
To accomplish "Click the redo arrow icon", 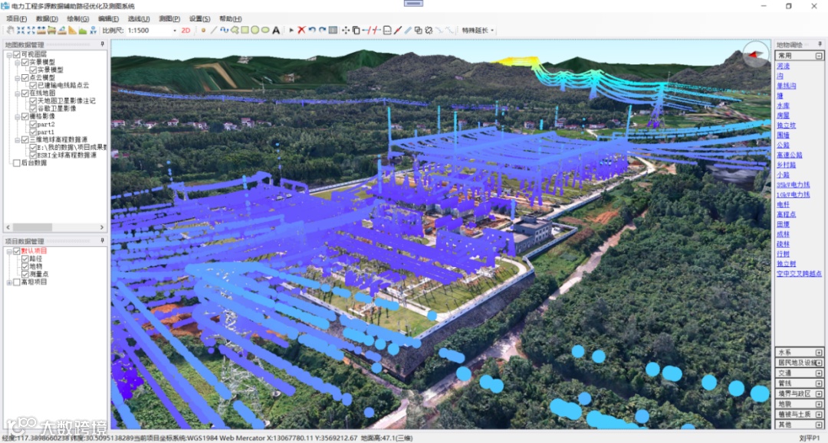I will click(x=322, y=30).
